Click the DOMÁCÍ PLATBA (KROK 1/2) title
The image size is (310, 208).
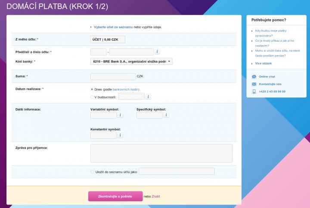click(57, 6)
